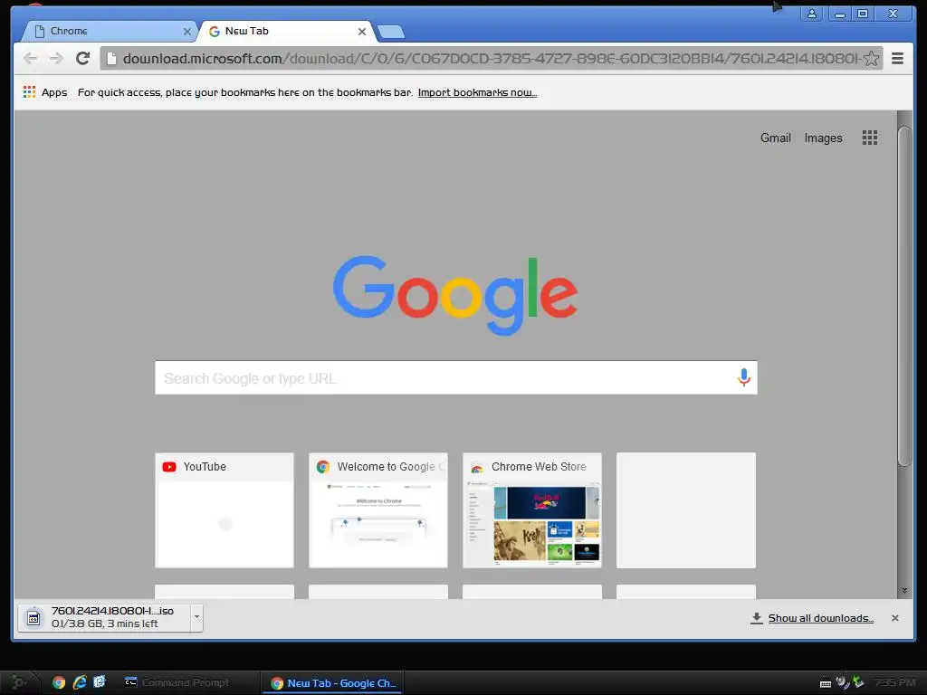Open the Apps label in the bookmarks bar

click(54, 92)
